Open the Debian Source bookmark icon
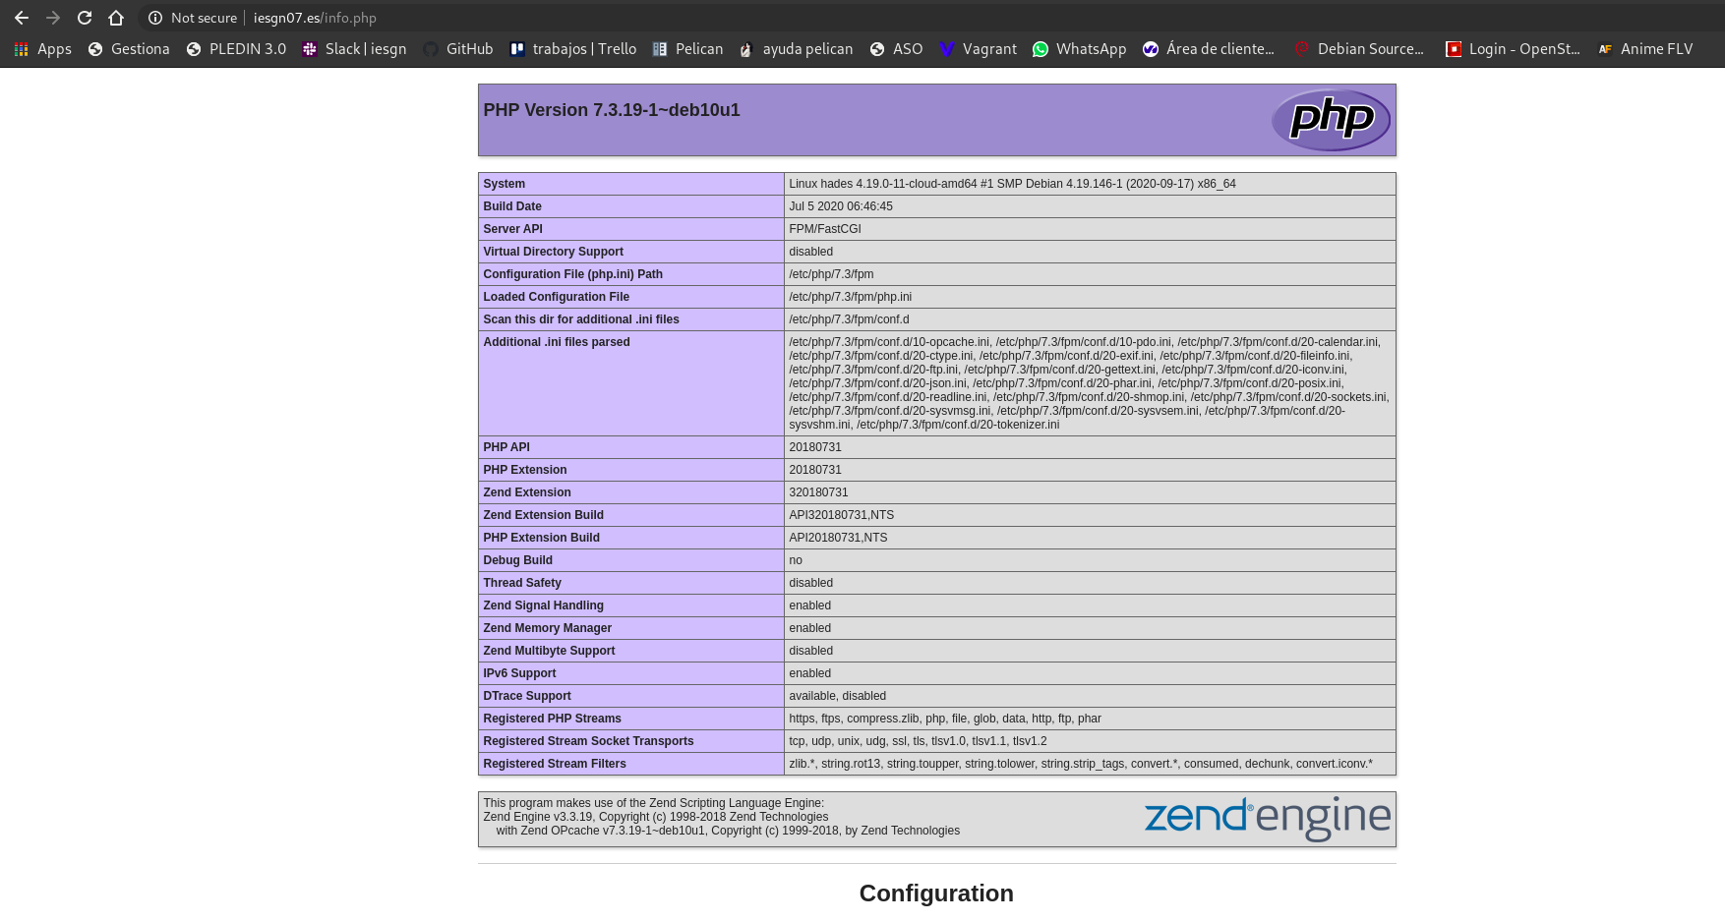 pos(1303,48)
